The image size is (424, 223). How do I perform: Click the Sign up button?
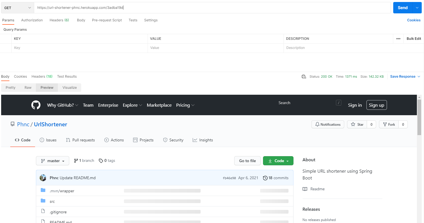click(376, 105)
